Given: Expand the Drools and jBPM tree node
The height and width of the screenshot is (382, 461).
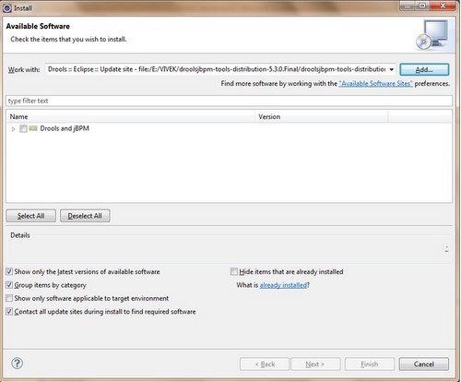Looking at the screenshot, I should point(13,129).
